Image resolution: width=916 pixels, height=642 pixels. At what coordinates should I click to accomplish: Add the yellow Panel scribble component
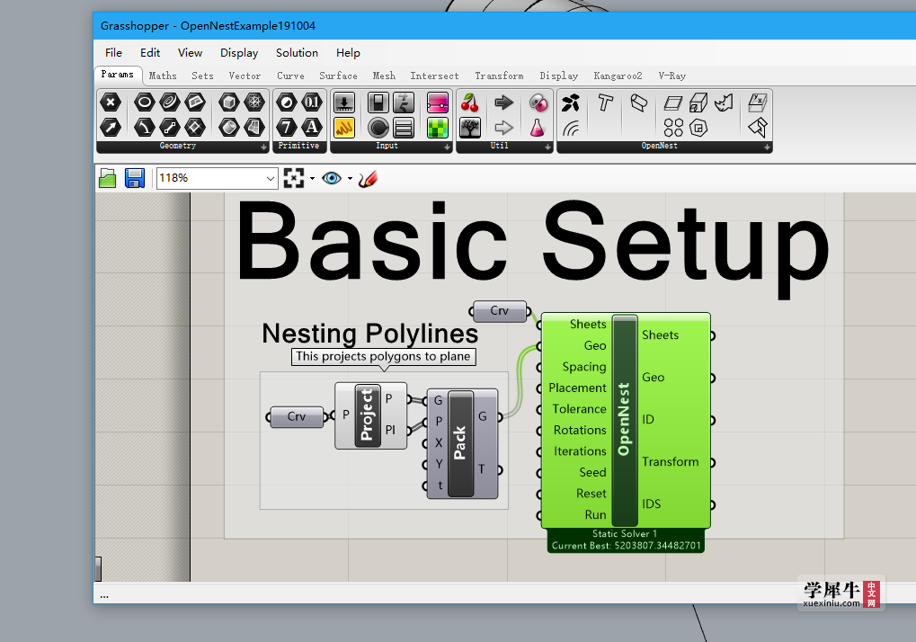point(344,128)
